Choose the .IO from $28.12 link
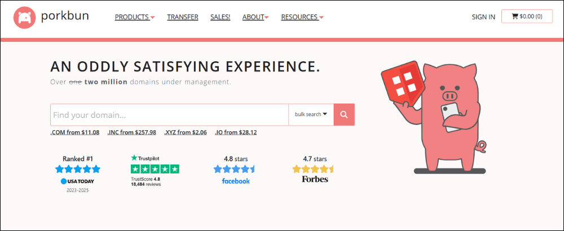Screen dimensions: 564x231 236,132
